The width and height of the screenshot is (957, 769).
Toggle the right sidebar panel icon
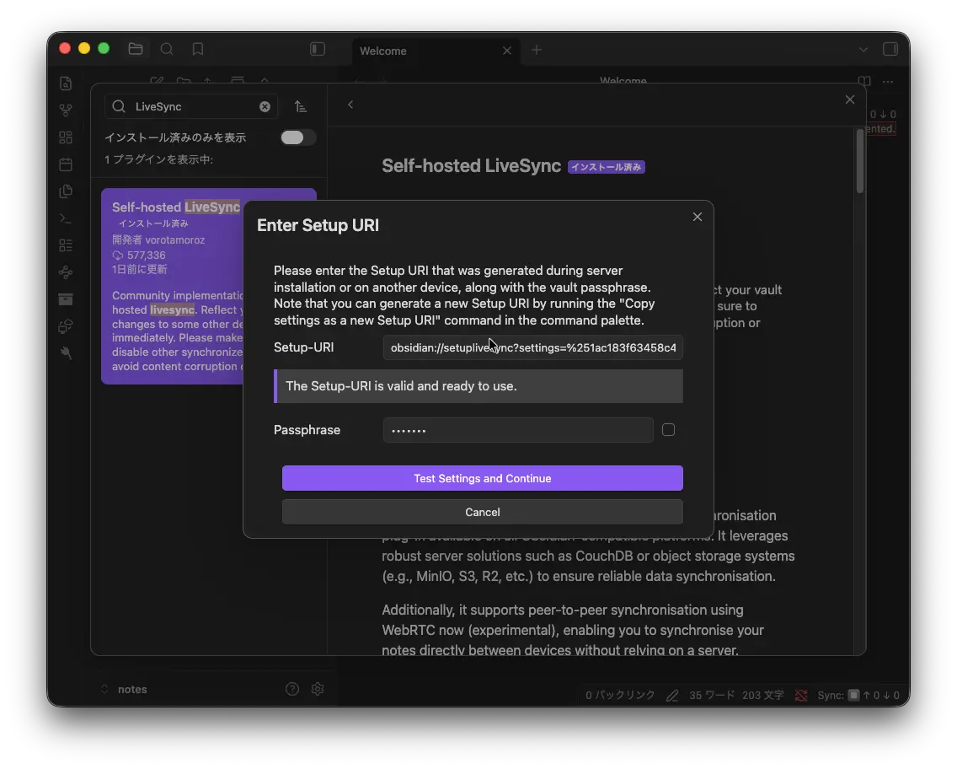coord(890,49)
